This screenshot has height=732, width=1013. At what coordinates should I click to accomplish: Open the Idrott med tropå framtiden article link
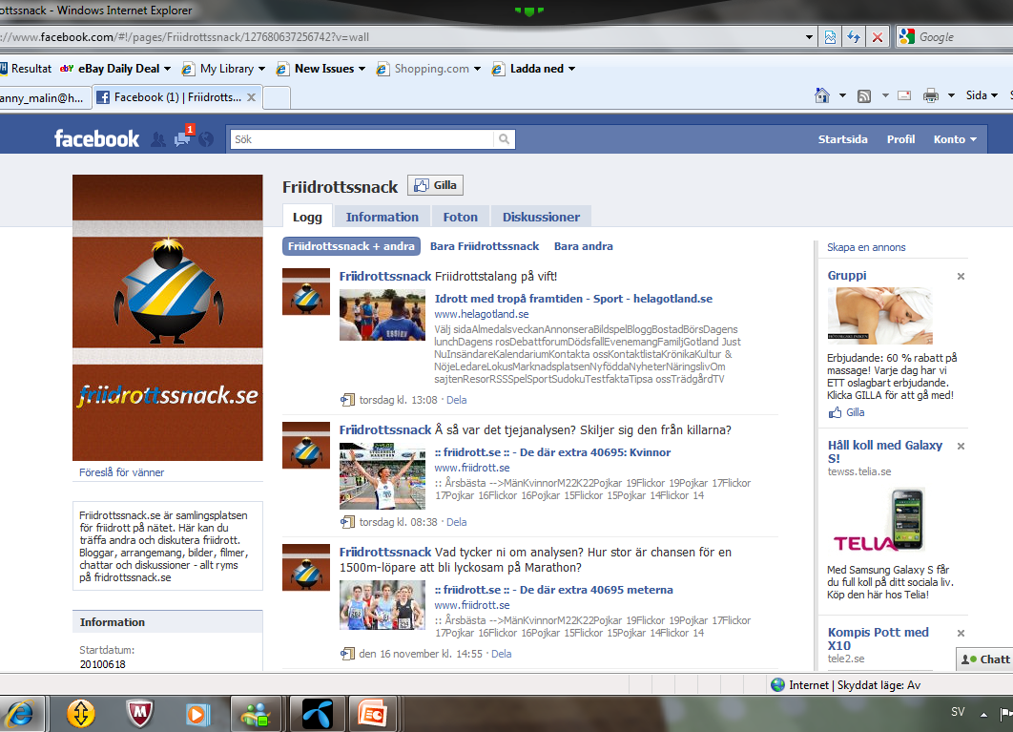tap(573, 299)
